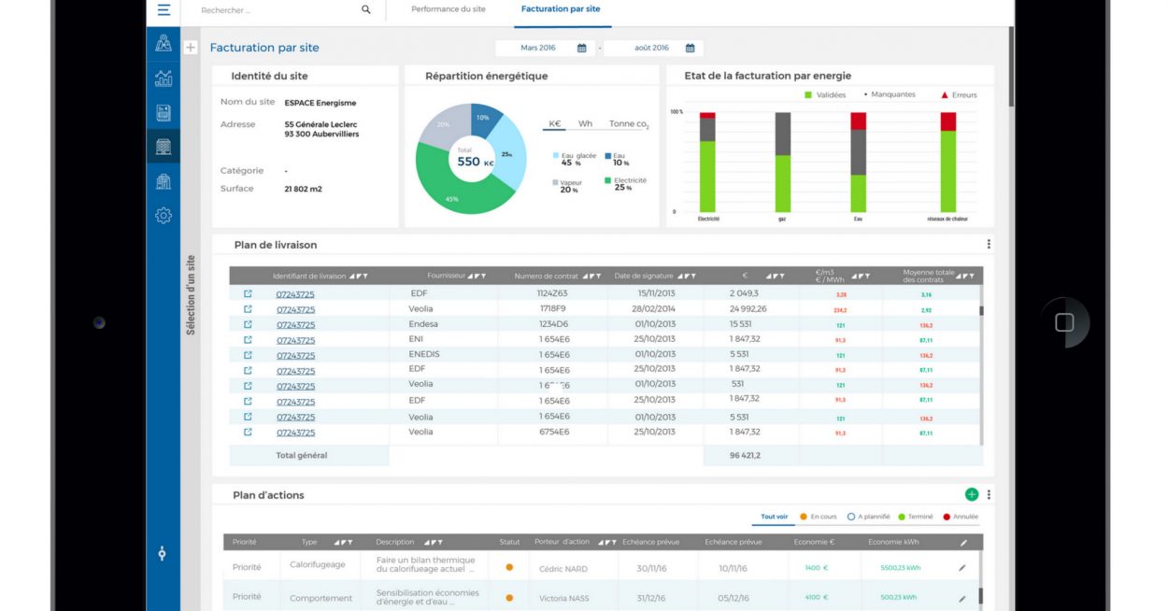Sort by € amount column arrows

[775, 277]
